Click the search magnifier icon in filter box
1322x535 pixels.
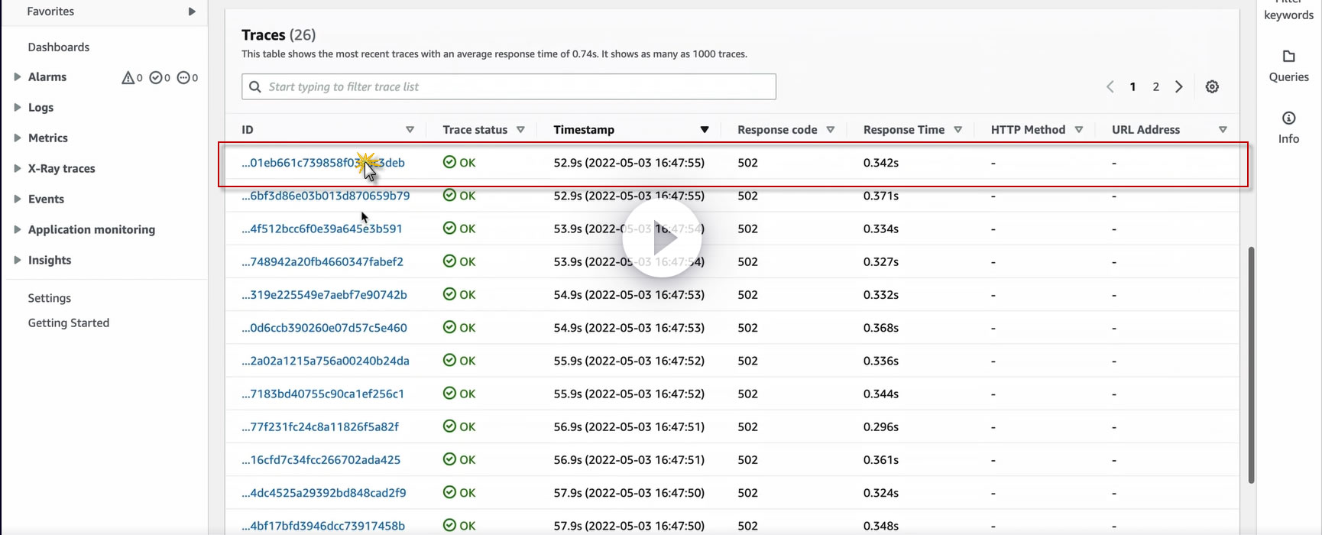pyautogui.click(x=255, y=87)
